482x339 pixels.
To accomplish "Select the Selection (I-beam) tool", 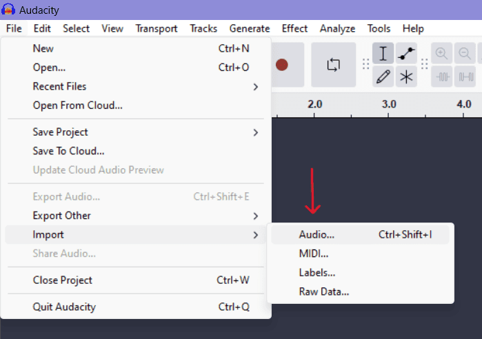I will click(383, 54).
